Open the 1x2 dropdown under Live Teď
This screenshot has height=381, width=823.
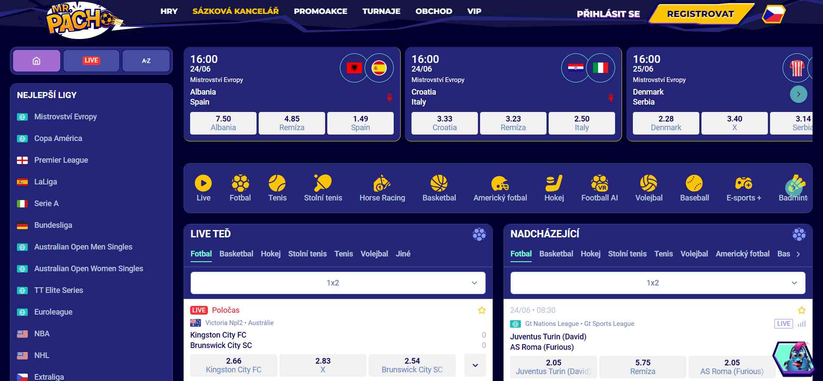(338, 283)
